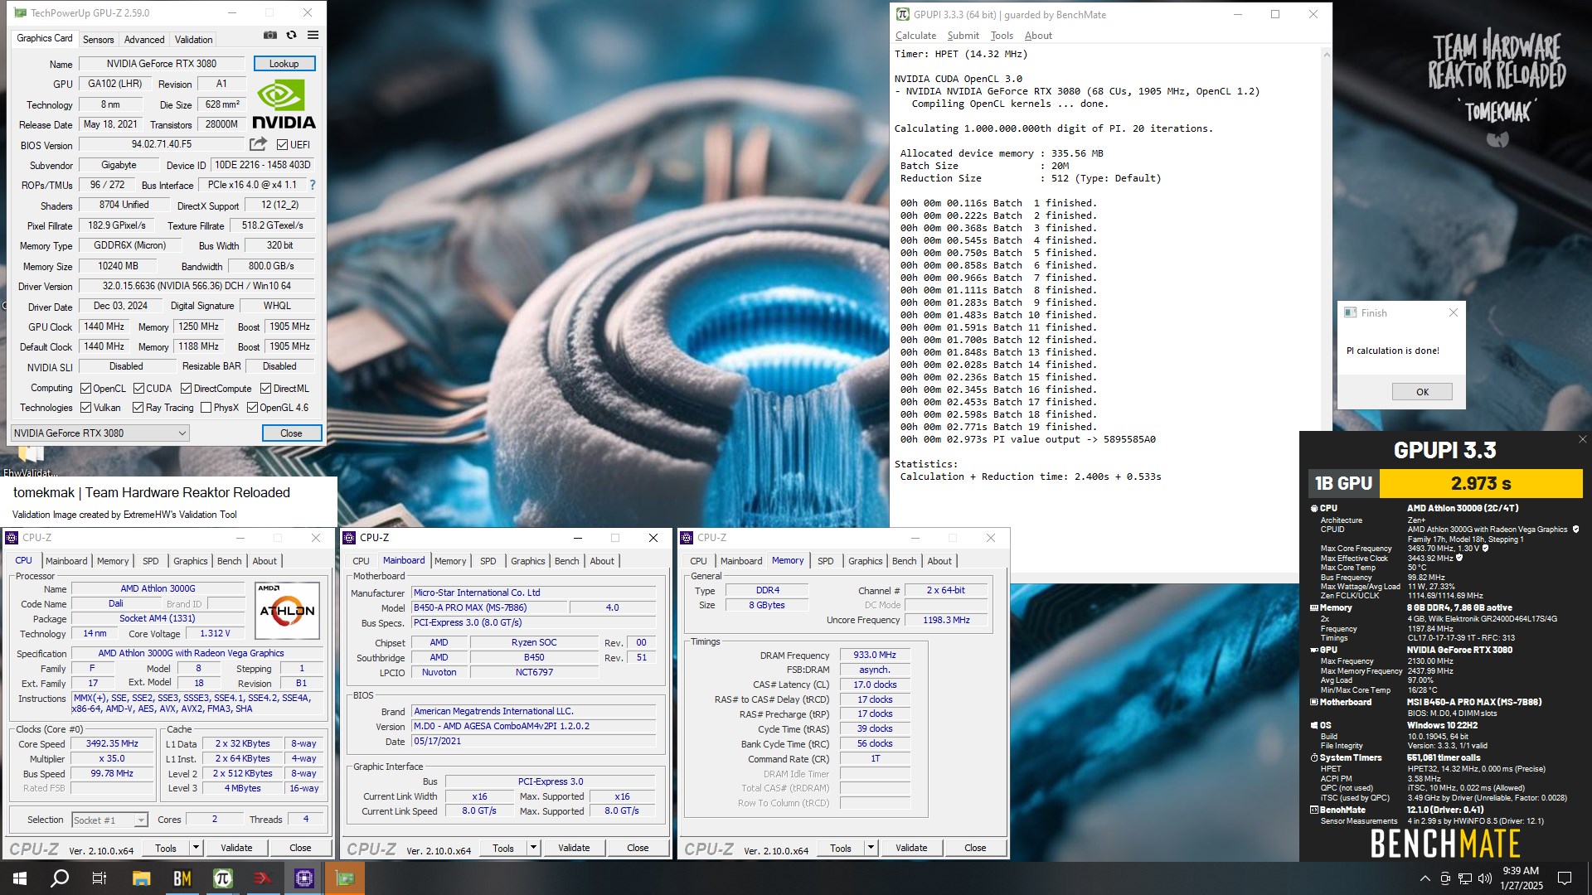Click GPU-Z screenshot camera icon
Image resolution: width=1592 pixels, height=895 pixels.
coord(270,36)
